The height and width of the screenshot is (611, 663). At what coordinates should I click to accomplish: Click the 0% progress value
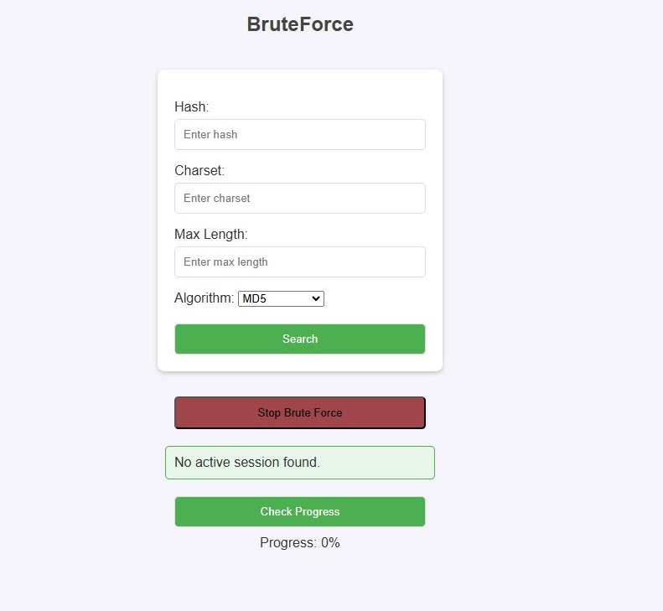(x=330, y=543)
